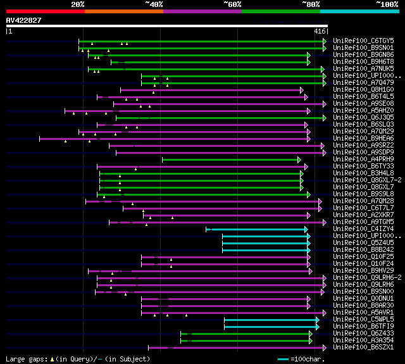Open hit UniRef100_A7Q479
405x364 pixels.
(x=363, y=83)
